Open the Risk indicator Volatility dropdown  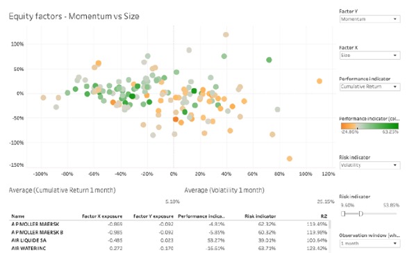coord(369,165)
